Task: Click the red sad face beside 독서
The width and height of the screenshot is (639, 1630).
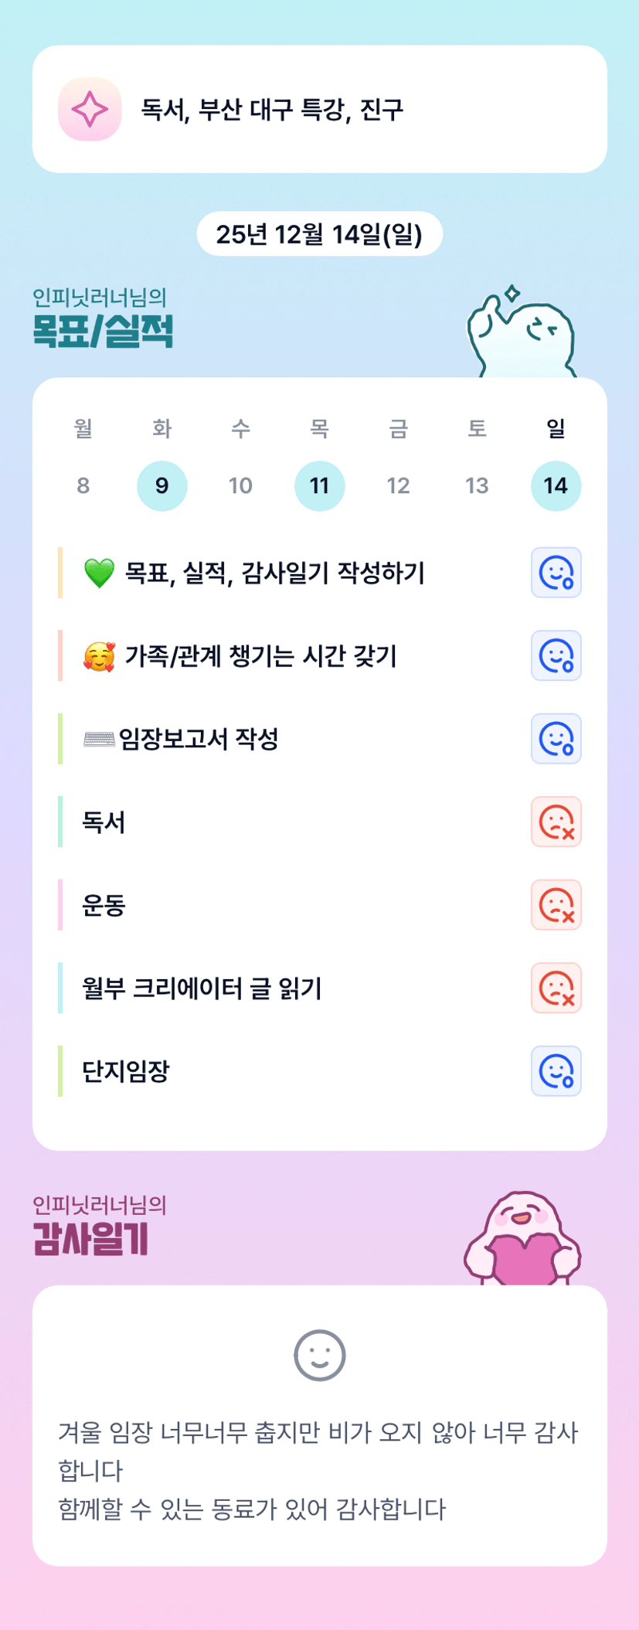Action: (556, 822)
